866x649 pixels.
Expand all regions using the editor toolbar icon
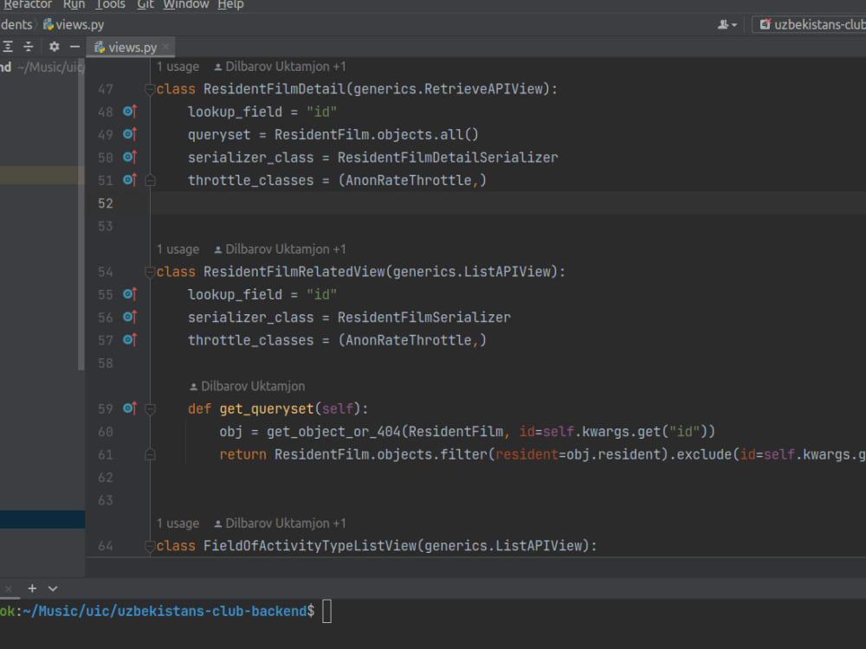(x=6, y=46)
